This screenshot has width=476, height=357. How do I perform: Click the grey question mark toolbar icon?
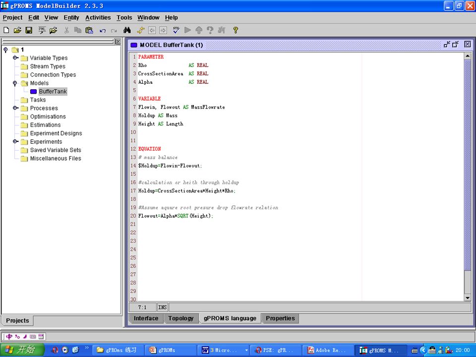210,30
